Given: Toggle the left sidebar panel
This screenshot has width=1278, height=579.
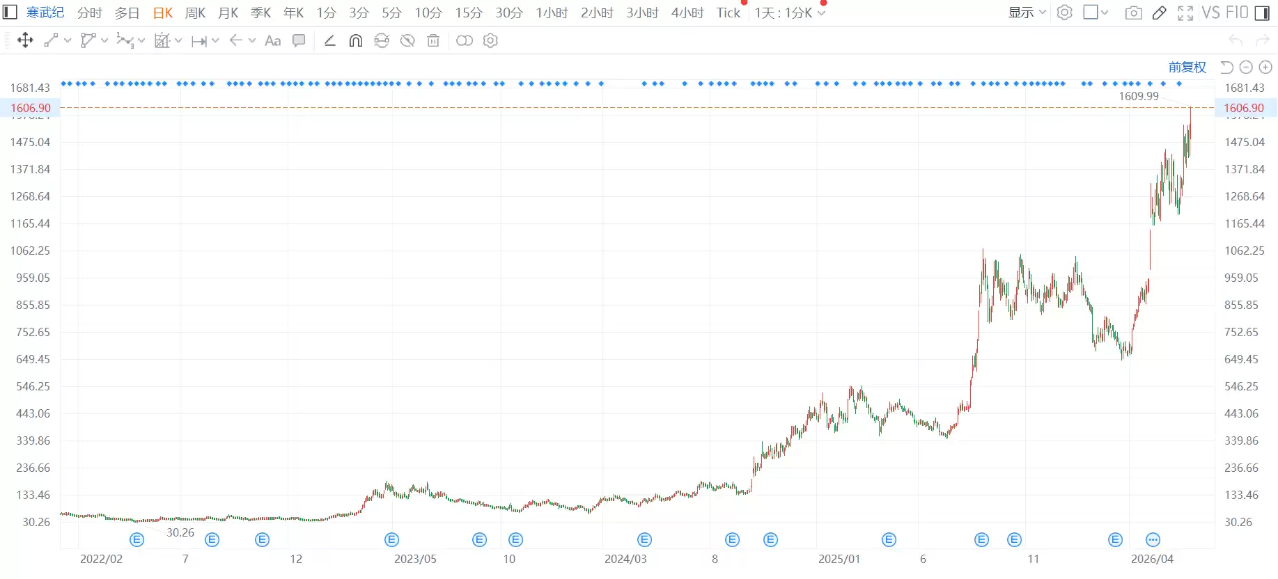Looking at the screenshot, I should [x=10, y=13].
